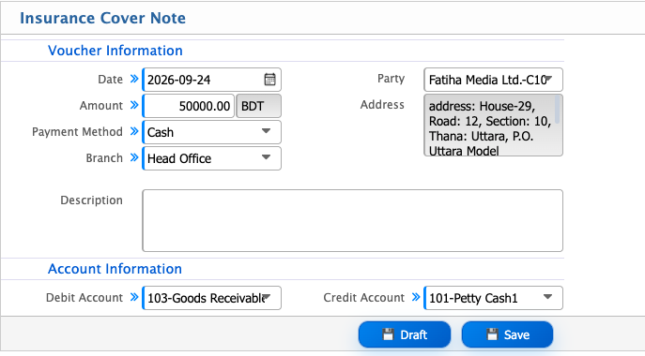Open the Payment Method dropdown showing Cash
Image resolution: width=645 pixels, height=356 pixels.
click(211, 132)
